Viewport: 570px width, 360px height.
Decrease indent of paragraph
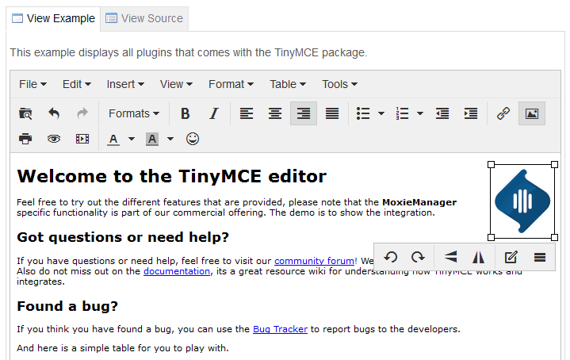pyautogui.click(x=442, y=114)
